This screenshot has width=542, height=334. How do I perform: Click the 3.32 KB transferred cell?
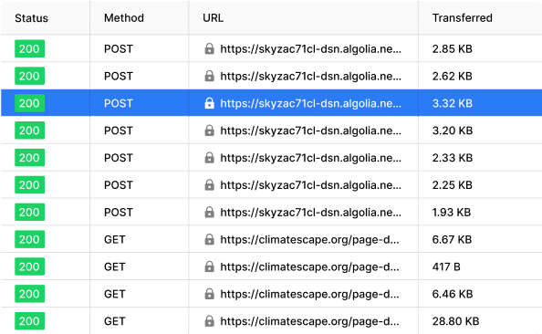453,103
